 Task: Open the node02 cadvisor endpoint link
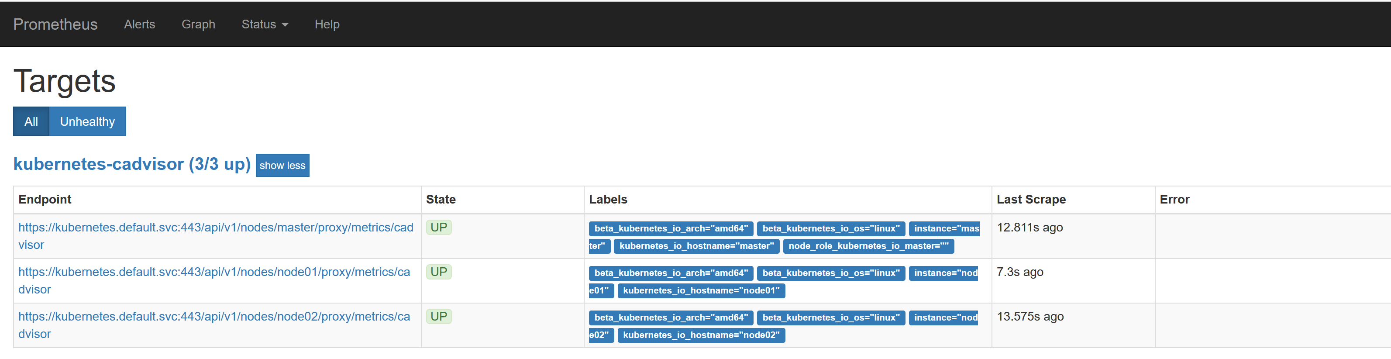point(214,325)
